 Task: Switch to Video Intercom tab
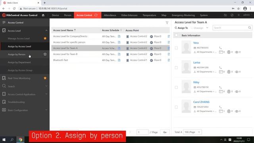(129, 15)
